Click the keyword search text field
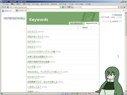Screen dimensions: 127x95 pyautogui.click(x=53, y=28)
